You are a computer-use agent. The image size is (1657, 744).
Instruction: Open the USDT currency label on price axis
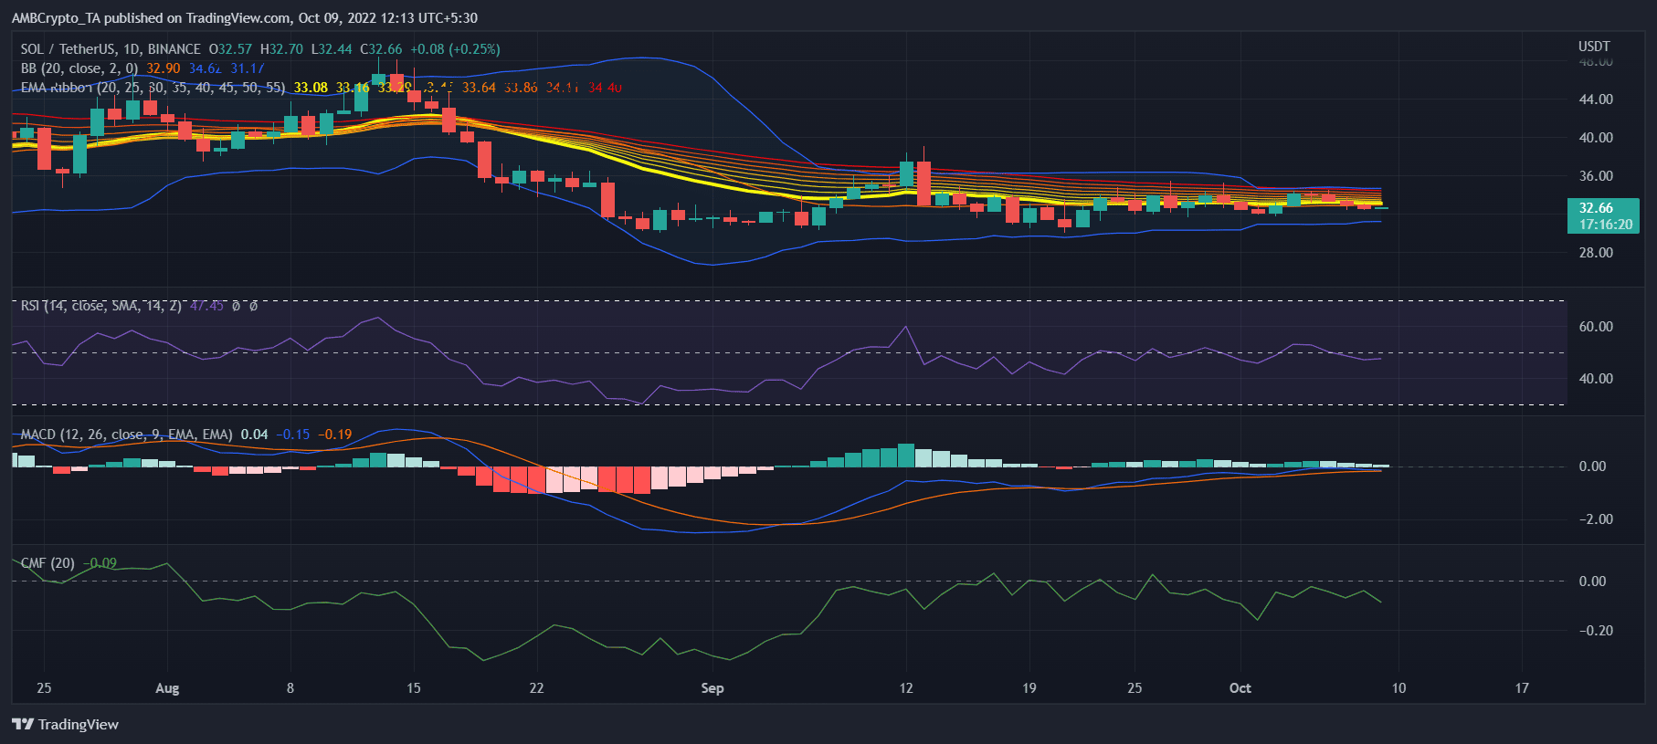pyautogui.click(x=1594, y=47)
